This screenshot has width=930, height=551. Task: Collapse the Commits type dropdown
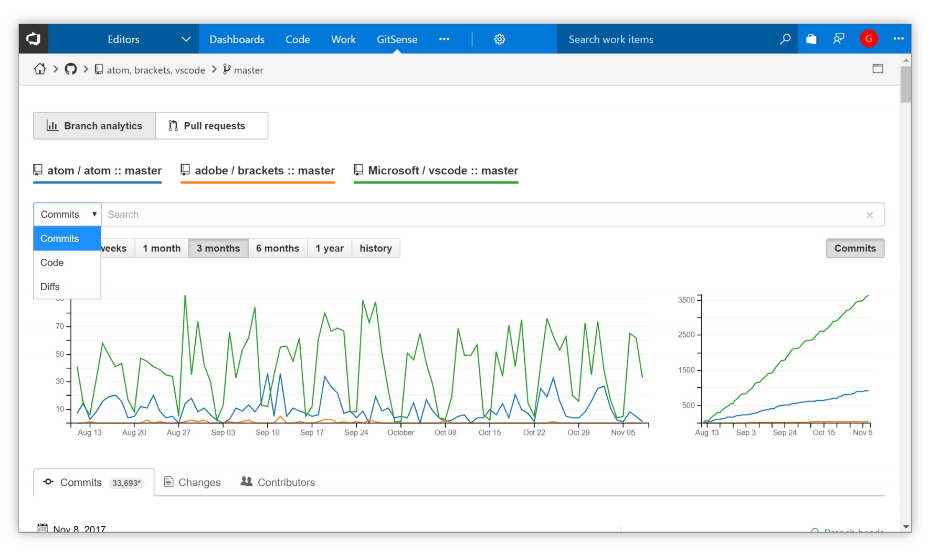(67, 214)
